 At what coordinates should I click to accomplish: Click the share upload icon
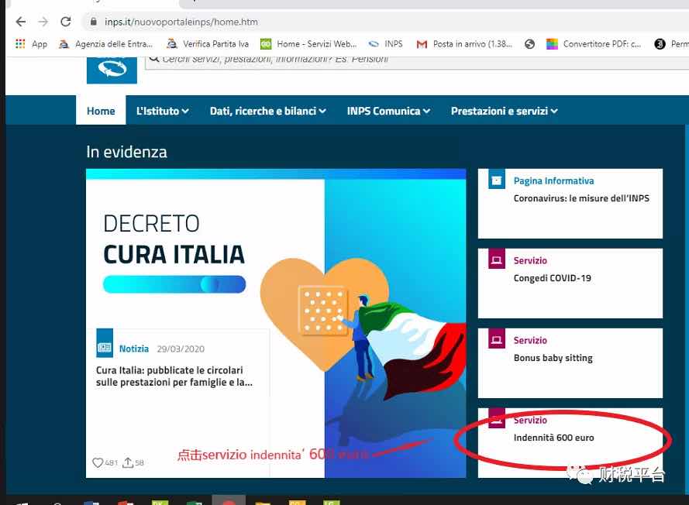tap(128, 462)
